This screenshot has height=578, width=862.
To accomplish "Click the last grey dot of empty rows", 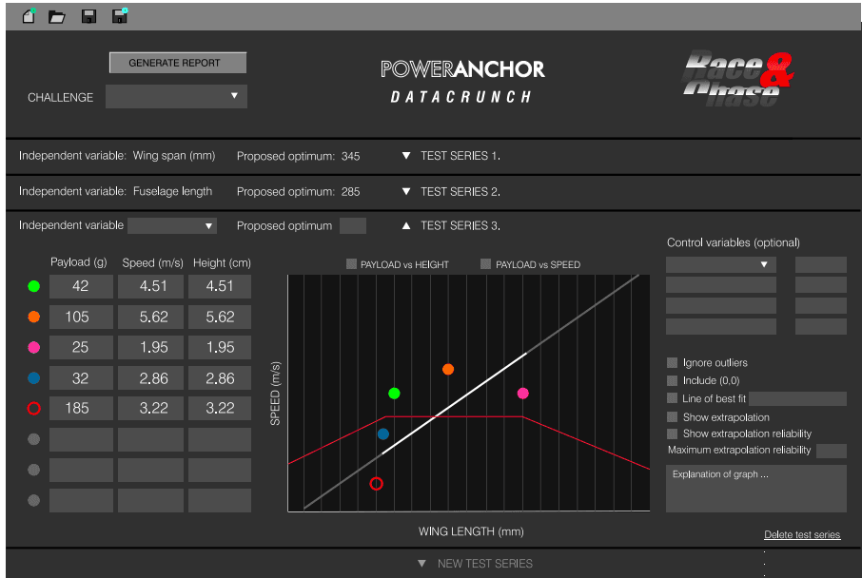I will pyautogui.click(x=33, y=501).
